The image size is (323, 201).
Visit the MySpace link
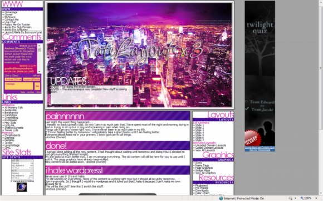pos(10,17)
